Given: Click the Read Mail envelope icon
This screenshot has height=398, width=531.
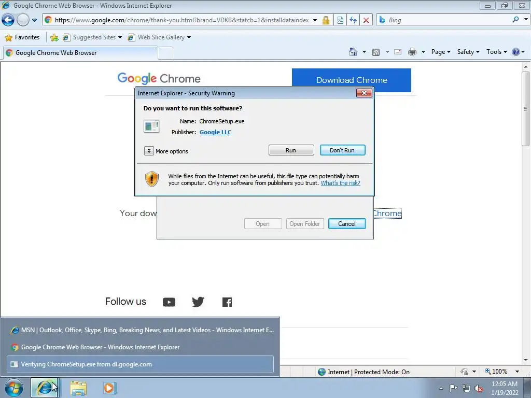Looking at the screenshot, I should click(398, 52).
